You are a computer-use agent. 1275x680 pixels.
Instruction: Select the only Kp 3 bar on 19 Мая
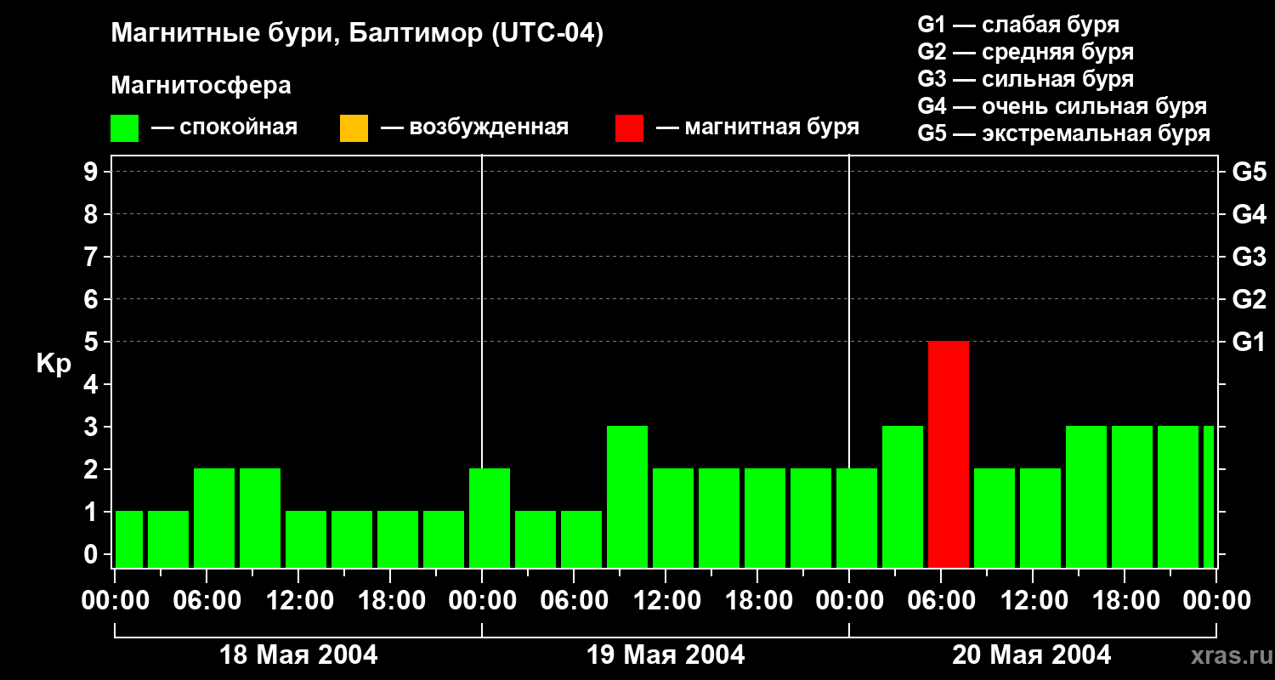(627, 497)
